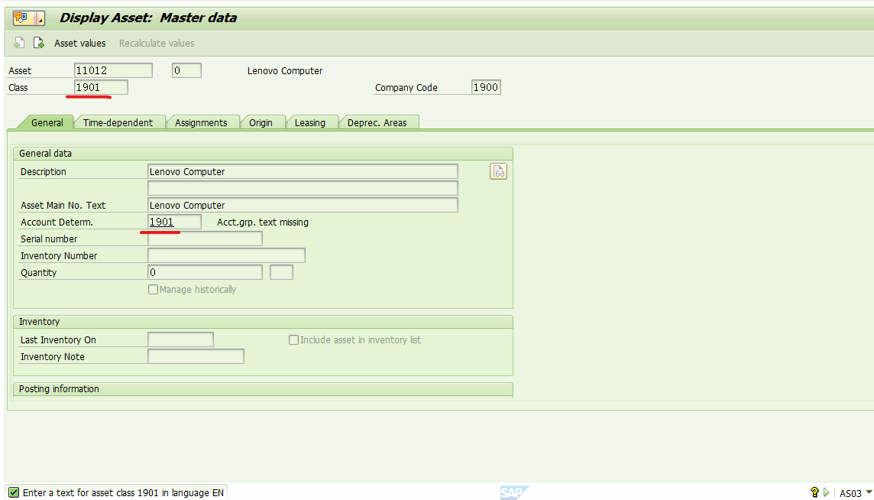The width and height of the screenshot is (874, 500).
Task: Enable the Include asset in inventory list checkbox
Action: (x=293, y=339)
